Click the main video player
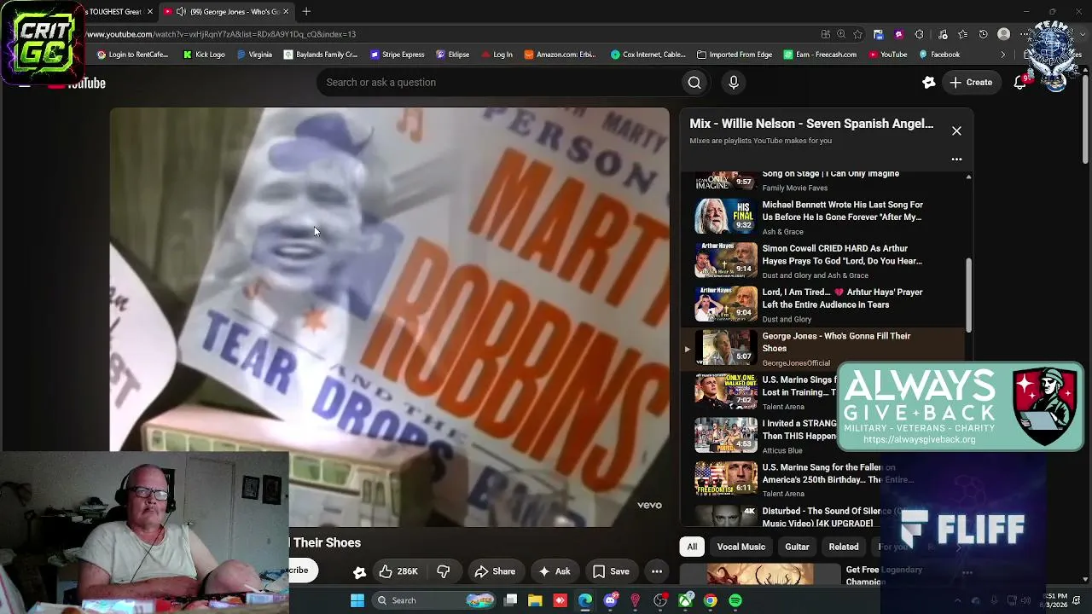 389,317
